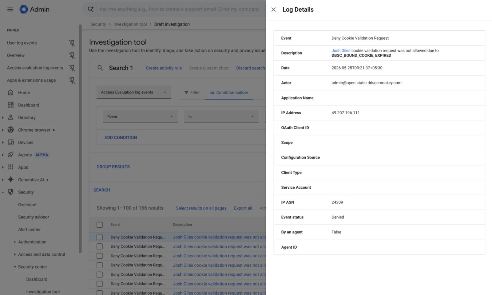The height and width of the screenshot is (295, 492).
Task: Expand the Chrome browser menu arrow
Action: coord(3,130)
